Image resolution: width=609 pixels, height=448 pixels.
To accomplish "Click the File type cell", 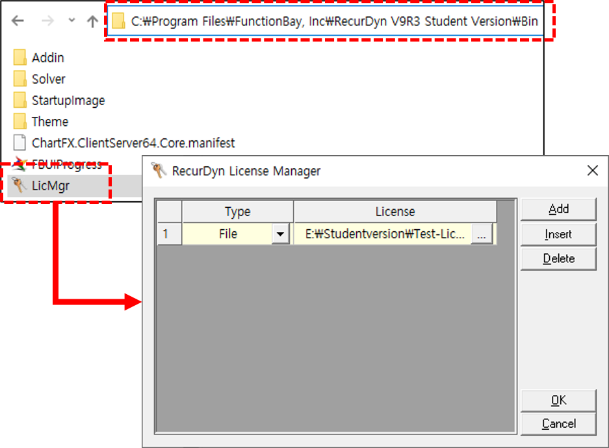I will pyautogui.click(x=227, y=234).
